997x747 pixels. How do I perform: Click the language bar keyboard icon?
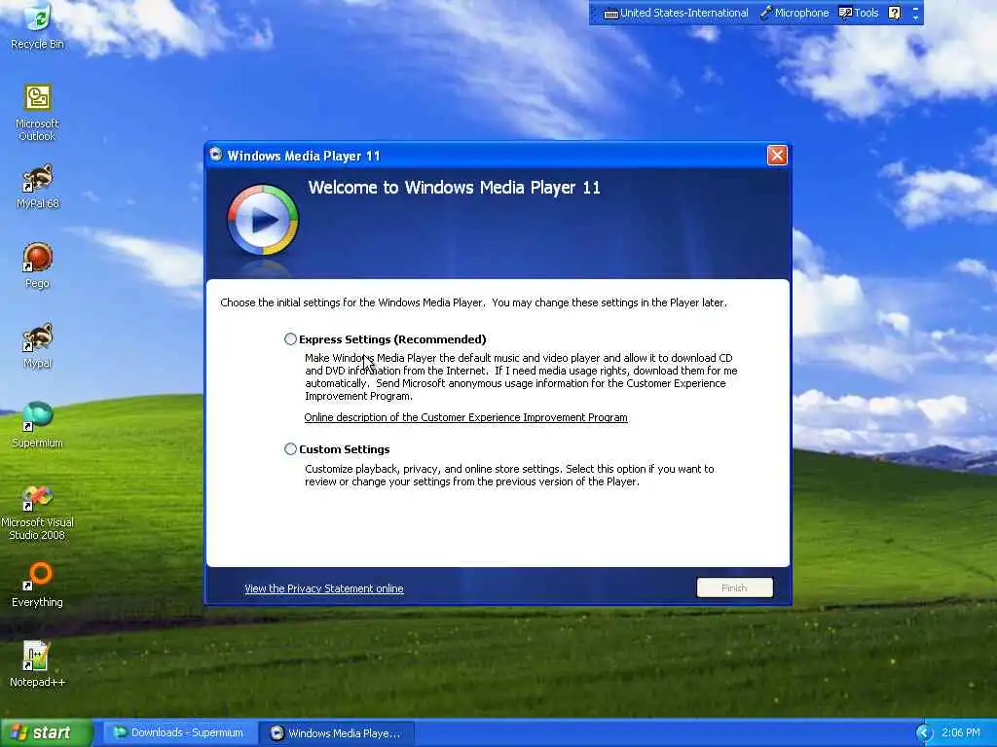[x=610, y=14]
